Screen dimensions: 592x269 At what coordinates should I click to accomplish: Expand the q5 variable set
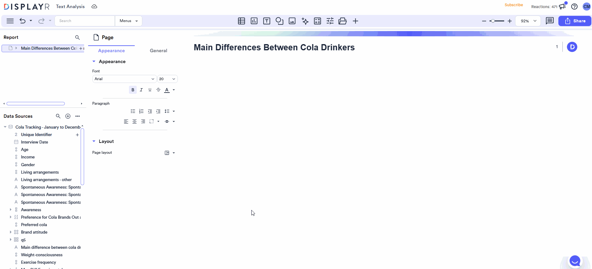[x=11, y=239]
